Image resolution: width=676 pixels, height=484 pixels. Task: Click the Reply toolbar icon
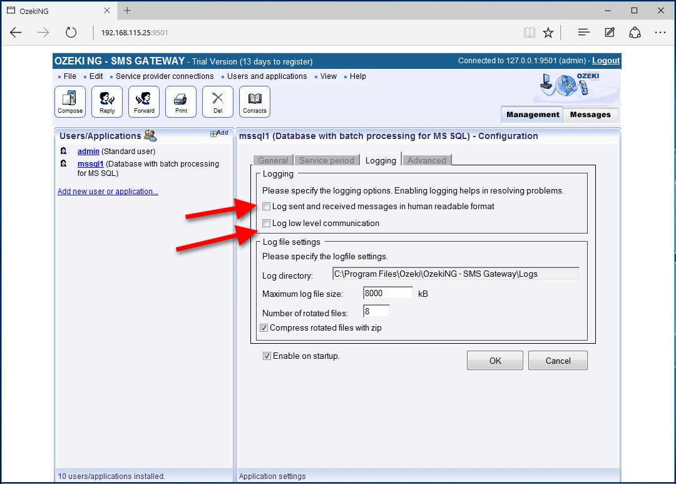(x=107, y=101)
